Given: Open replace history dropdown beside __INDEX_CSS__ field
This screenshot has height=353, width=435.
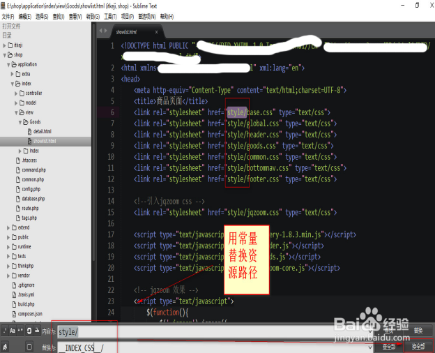Looking at the screenshot, I should point(370,347).
